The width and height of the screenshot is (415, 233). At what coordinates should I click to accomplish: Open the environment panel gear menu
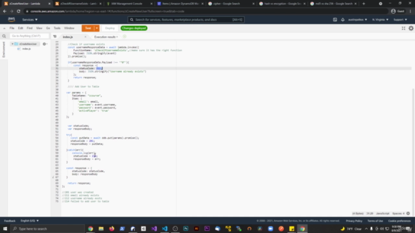pyautogui.click(x=45, y=44)
